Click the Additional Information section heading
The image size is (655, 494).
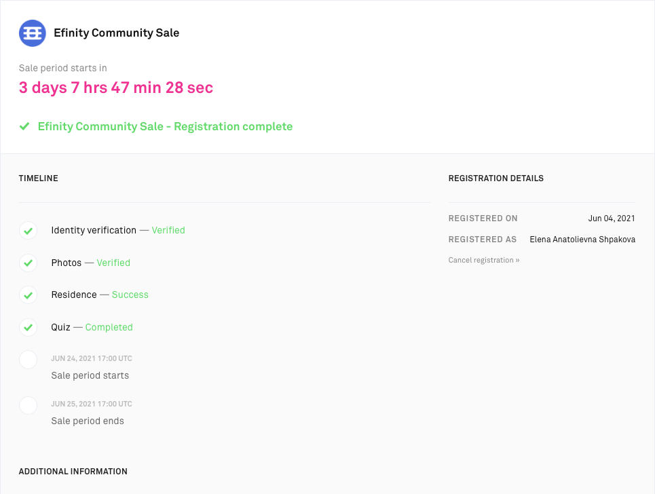click(73, 472)
